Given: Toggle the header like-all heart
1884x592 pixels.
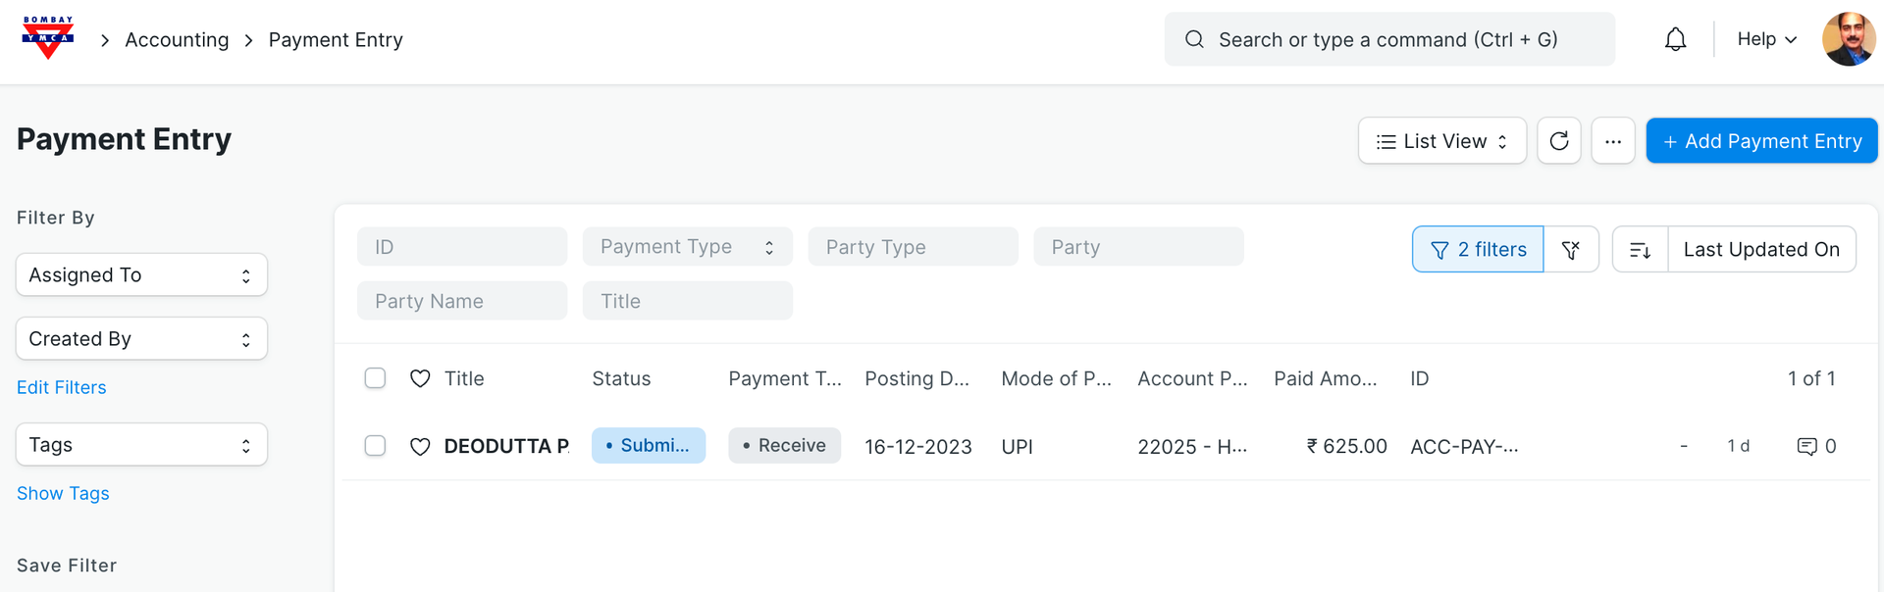Looking at the screenshot, I should (420, 378).
